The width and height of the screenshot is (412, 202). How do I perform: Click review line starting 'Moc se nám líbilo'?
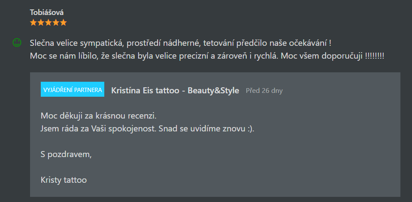tap(207, 56)
